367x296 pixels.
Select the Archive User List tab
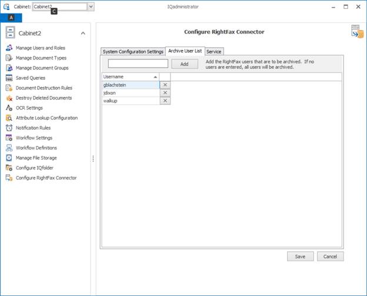pos(185,51)
